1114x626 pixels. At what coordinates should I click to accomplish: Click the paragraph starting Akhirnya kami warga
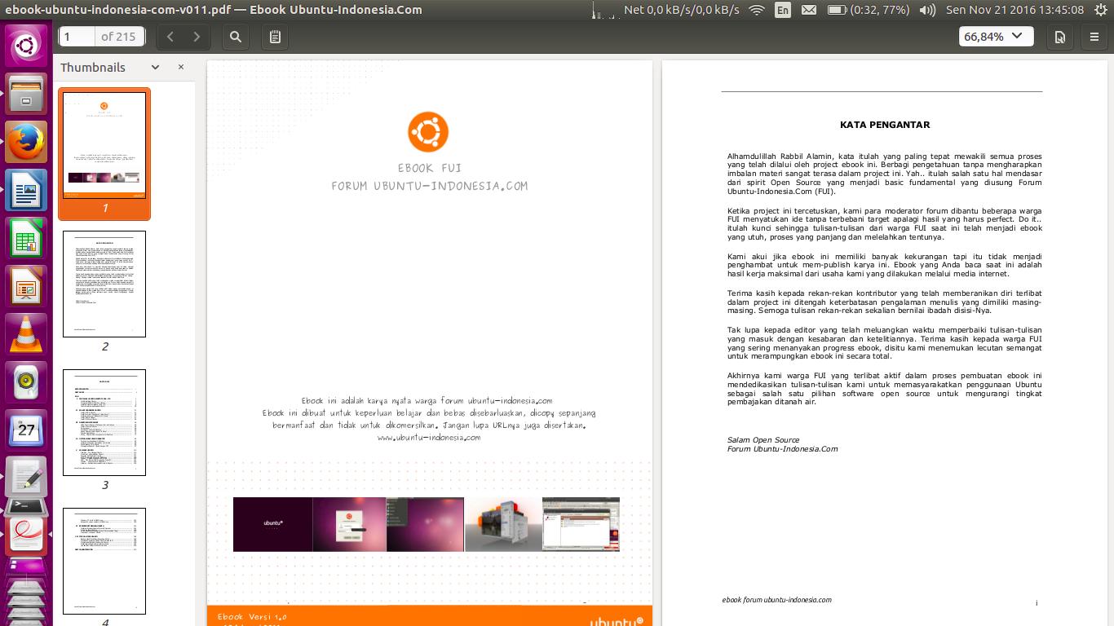tap(885, 389)
